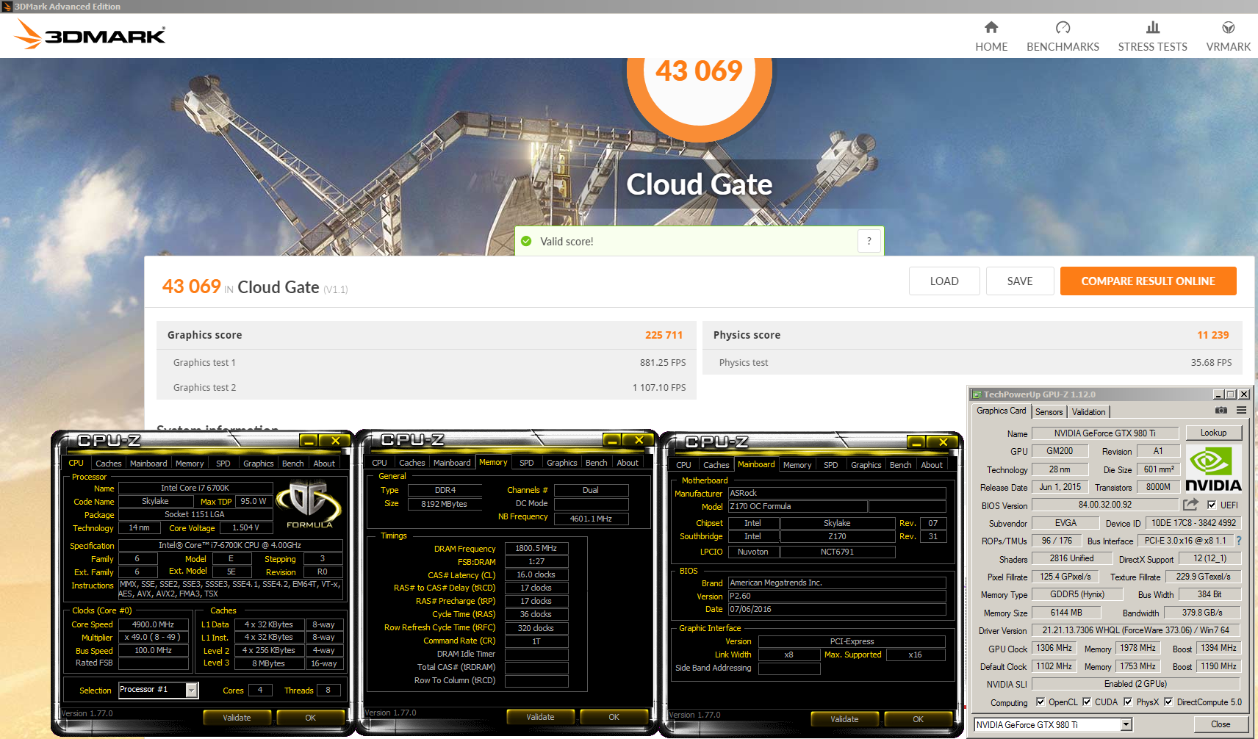
Task: Click the Physics score value 11 239
Action: [x=1212, y=335]
